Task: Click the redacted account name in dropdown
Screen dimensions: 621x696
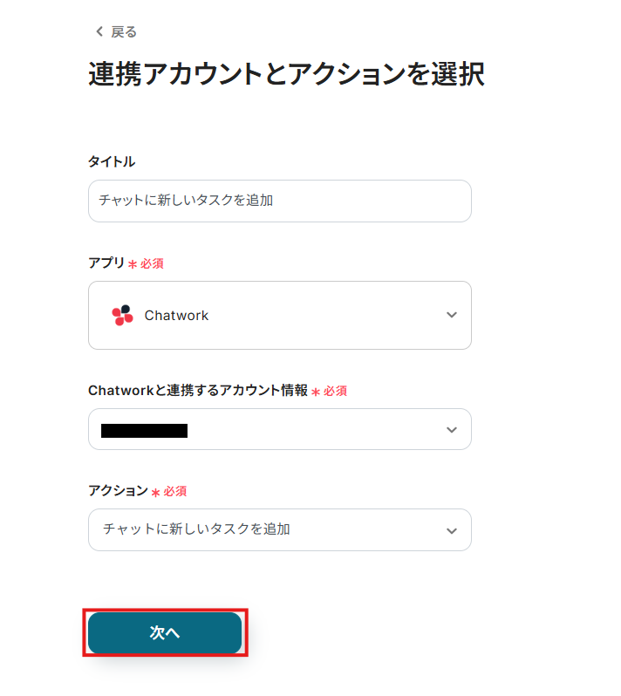Action: [144, 430]
